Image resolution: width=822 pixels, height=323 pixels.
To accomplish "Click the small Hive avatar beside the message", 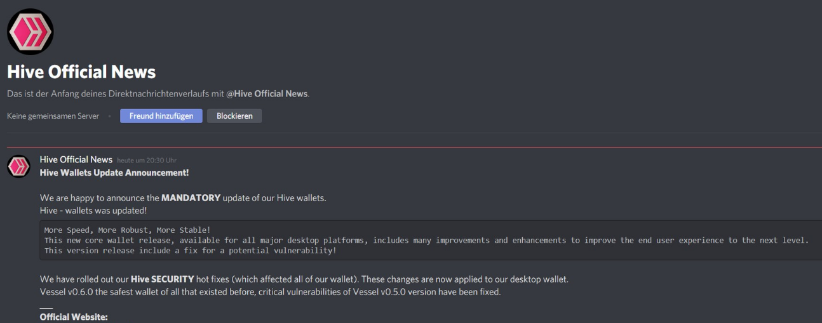I will pyautogui.click(x=18, y=167).
